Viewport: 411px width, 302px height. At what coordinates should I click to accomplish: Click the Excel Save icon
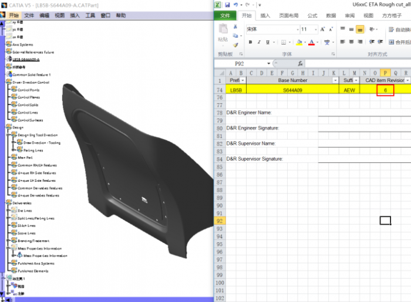[226, 4]
